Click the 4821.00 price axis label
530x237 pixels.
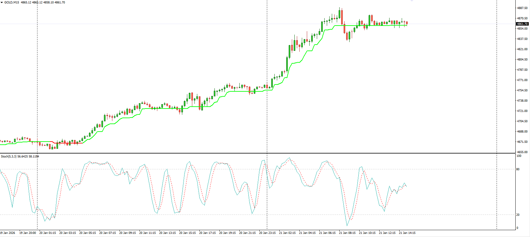click(x=522, y=49)
